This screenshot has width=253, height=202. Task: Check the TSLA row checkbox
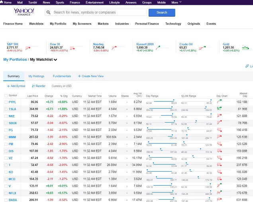[6, 109]
